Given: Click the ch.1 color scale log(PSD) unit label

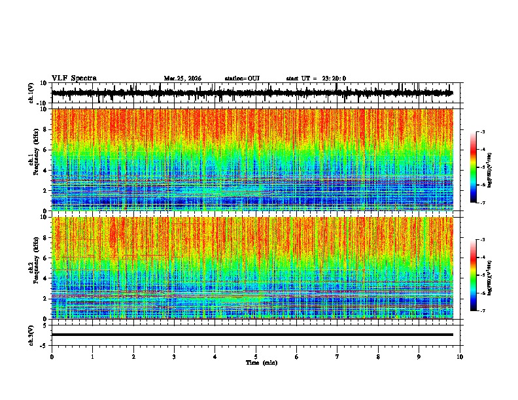Looking at the screenshot, I should pos(490,170).
